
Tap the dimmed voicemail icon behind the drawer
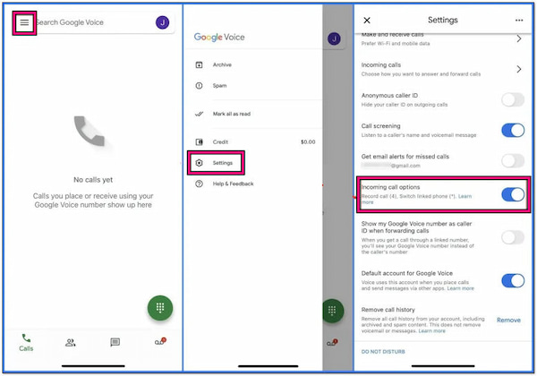tap(332, 342)
